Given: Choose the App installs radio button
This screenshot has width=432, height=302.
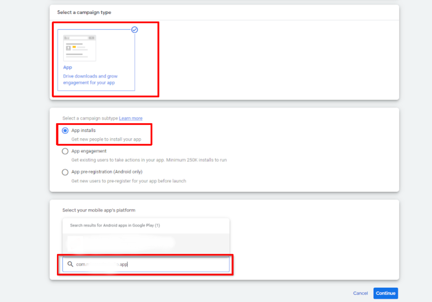Looking at the screenshot, I should pos(65,130).
